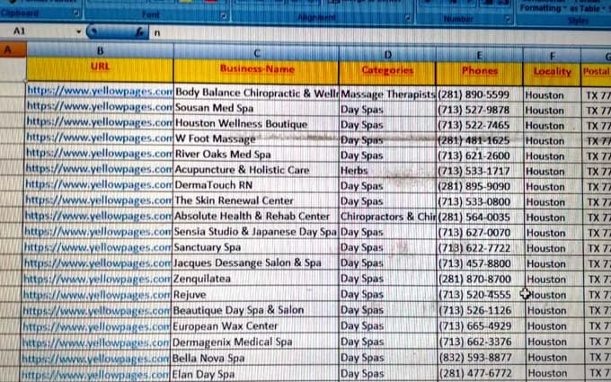Select column B header
This screenshot has width=611, height=382.
click(100, 50)
